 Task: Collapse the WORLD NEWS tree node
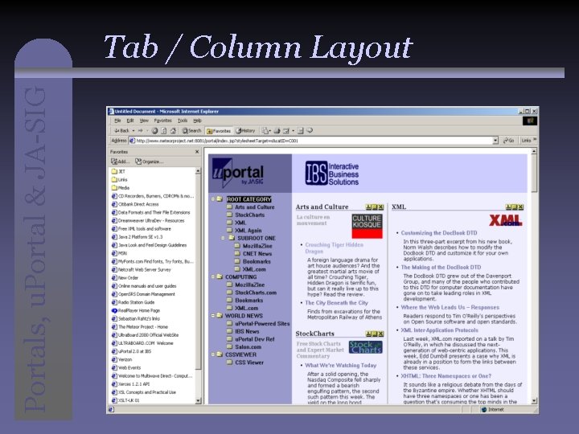pos(213,316)
